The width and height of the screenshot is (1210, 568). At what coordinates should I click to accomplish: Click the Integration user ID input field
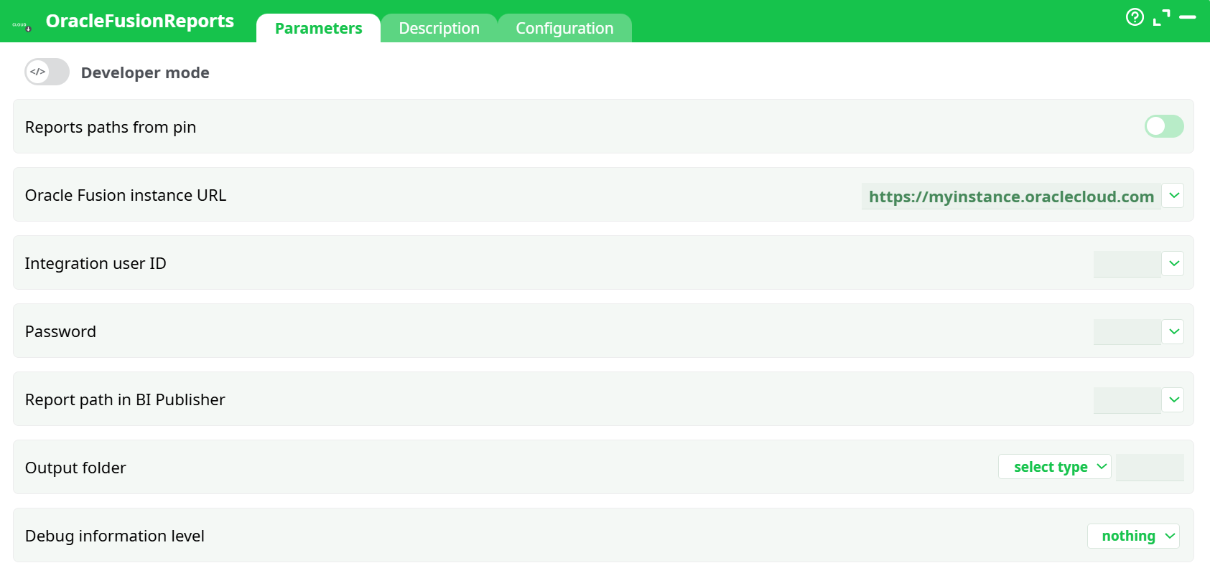pos(1127,264)
